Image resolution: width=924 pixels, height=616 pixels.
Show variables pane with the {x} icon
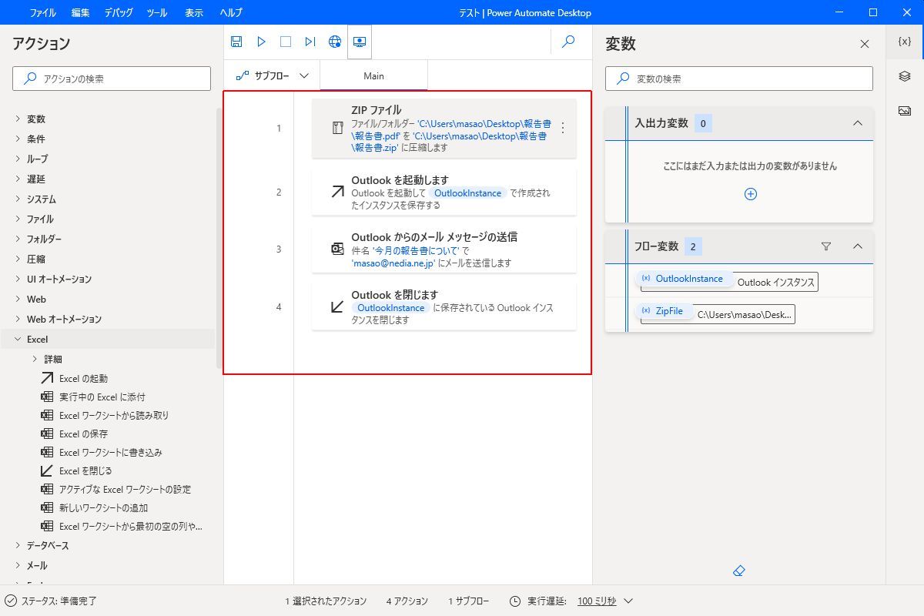[x=905, y=42]
